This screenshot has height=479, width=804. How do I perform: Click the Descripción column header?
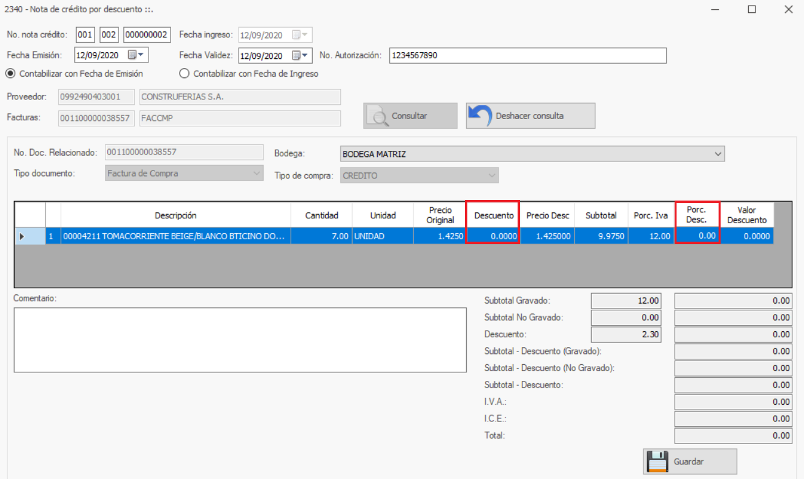(x=175, y=215)
